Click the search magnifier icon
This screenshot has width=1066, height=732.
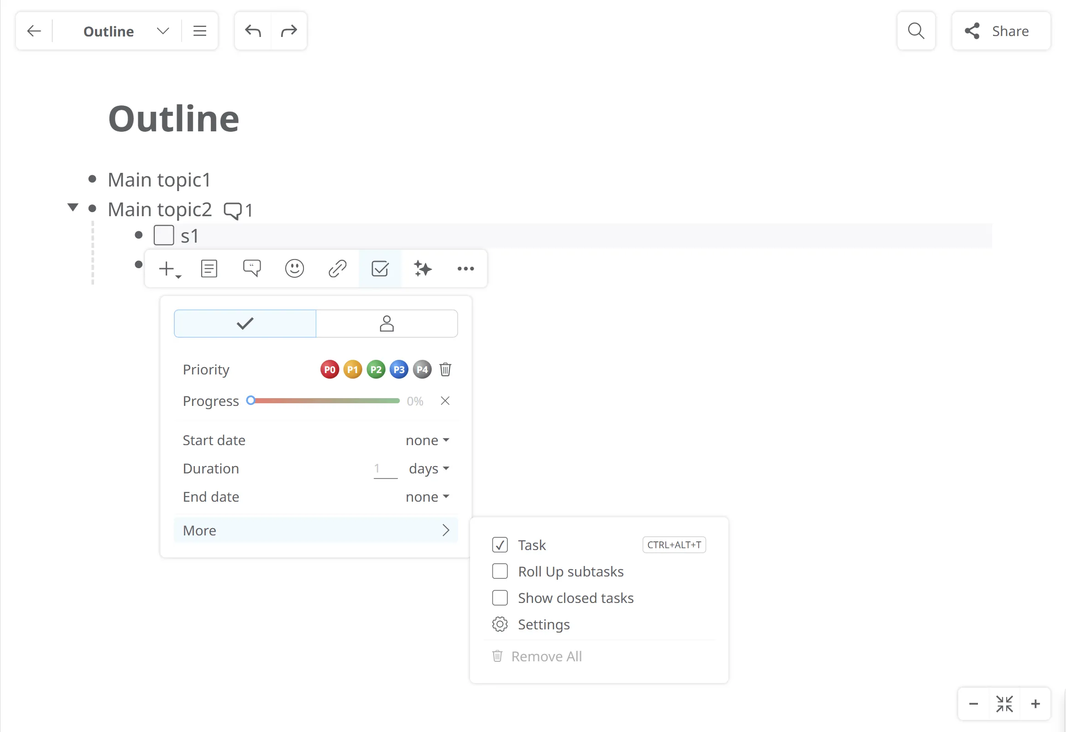915,31
